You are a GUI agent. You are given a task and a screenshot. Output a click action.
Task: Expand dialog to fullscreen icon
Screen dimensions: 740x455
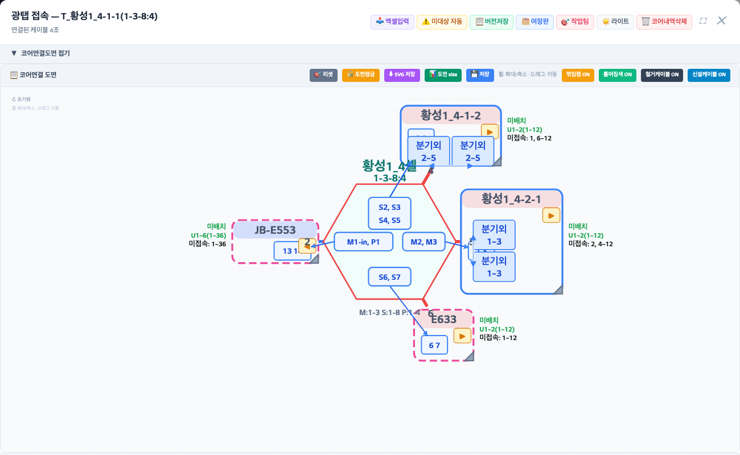[x=703, y=21]
